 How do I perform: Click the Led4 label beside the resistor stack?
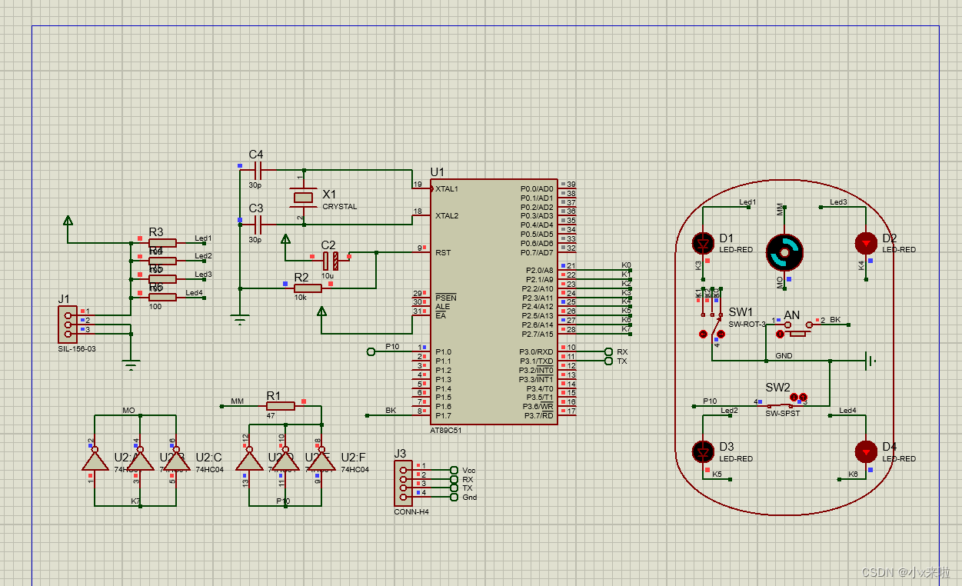click(194, 292)
